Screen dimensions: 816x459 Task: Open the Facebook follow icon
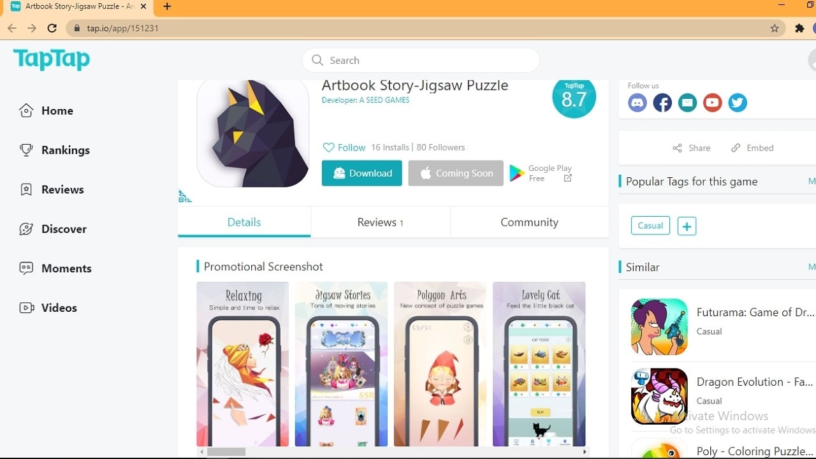click(662, 103)
